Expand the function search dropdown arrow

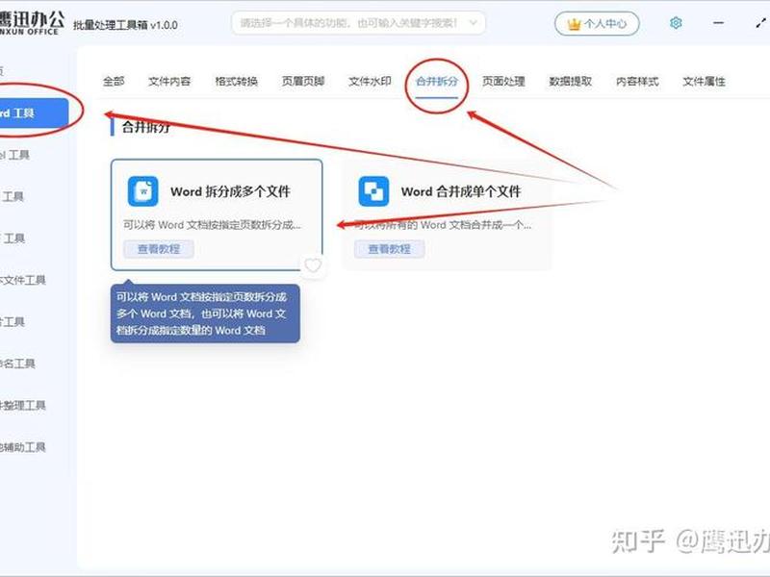pos(473,22)
